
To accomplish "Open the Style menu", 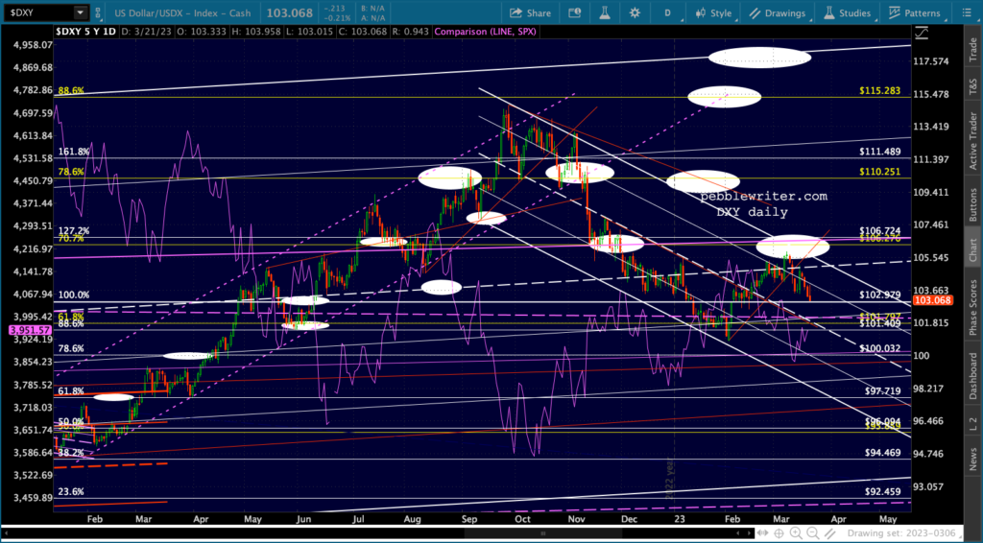I will click(714, 12).
